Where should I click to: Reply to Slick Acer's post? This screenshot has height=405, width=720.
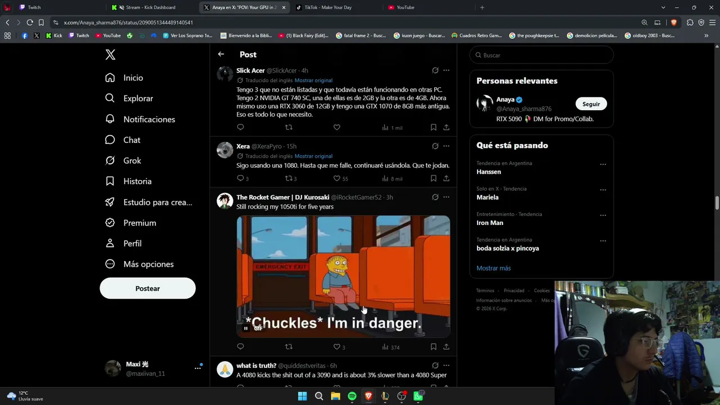(x=240, y=128)
